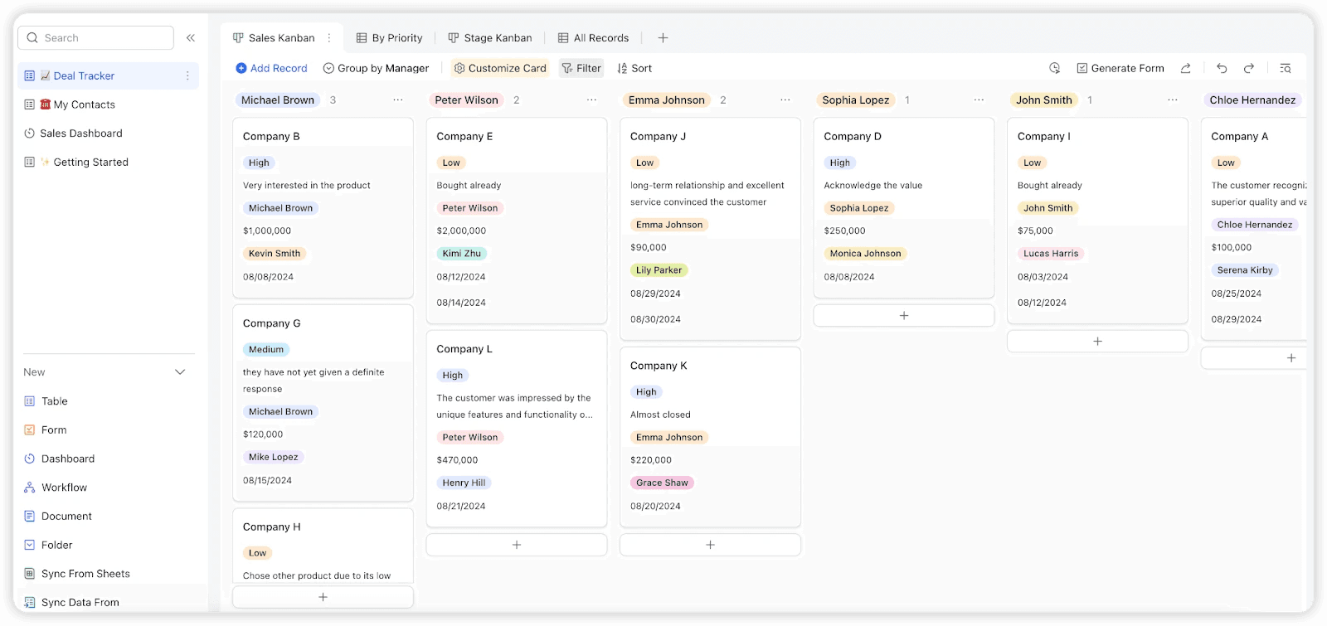Click the share arrow icon

click(1186, 68)
